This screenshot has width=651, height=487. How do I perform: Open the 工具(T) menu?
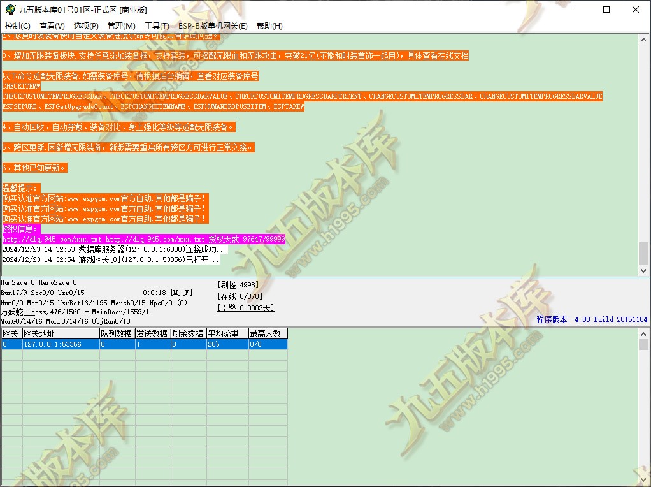157,25
